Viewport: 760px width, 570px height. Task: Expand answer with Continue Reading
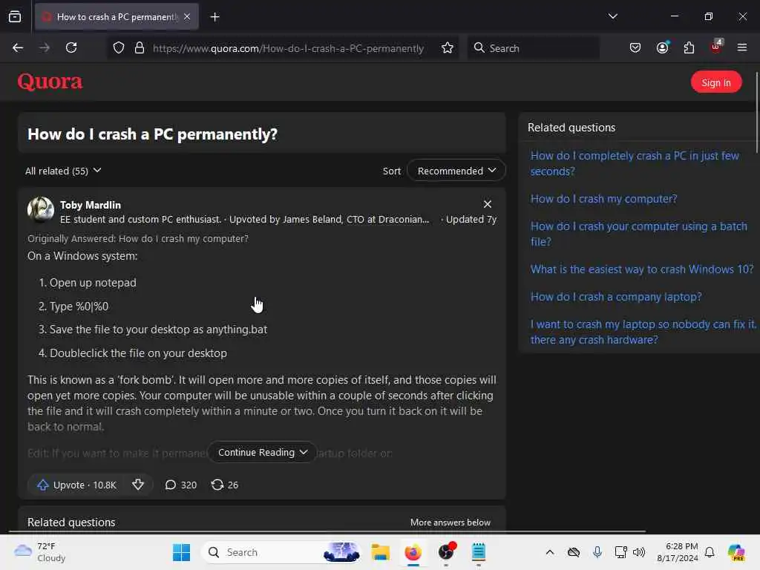(262, 452)
